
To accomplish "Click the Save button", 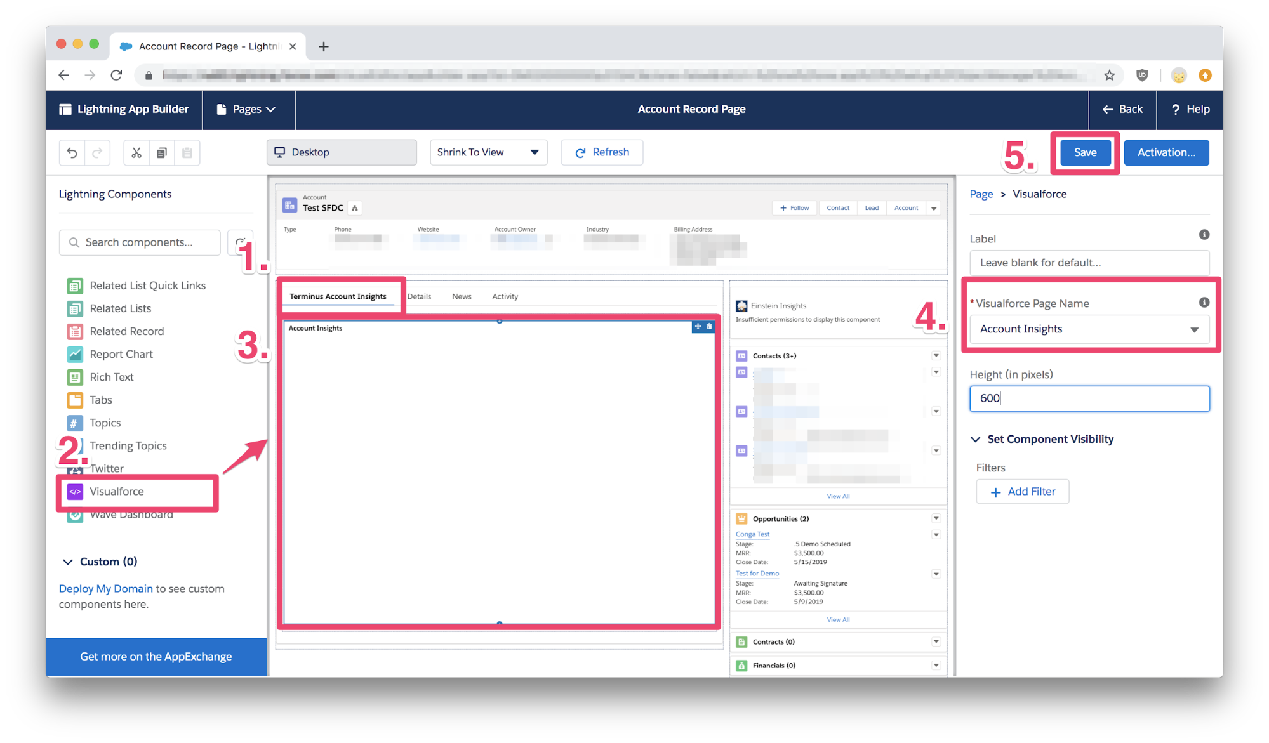I will [x=1085, y=153].
